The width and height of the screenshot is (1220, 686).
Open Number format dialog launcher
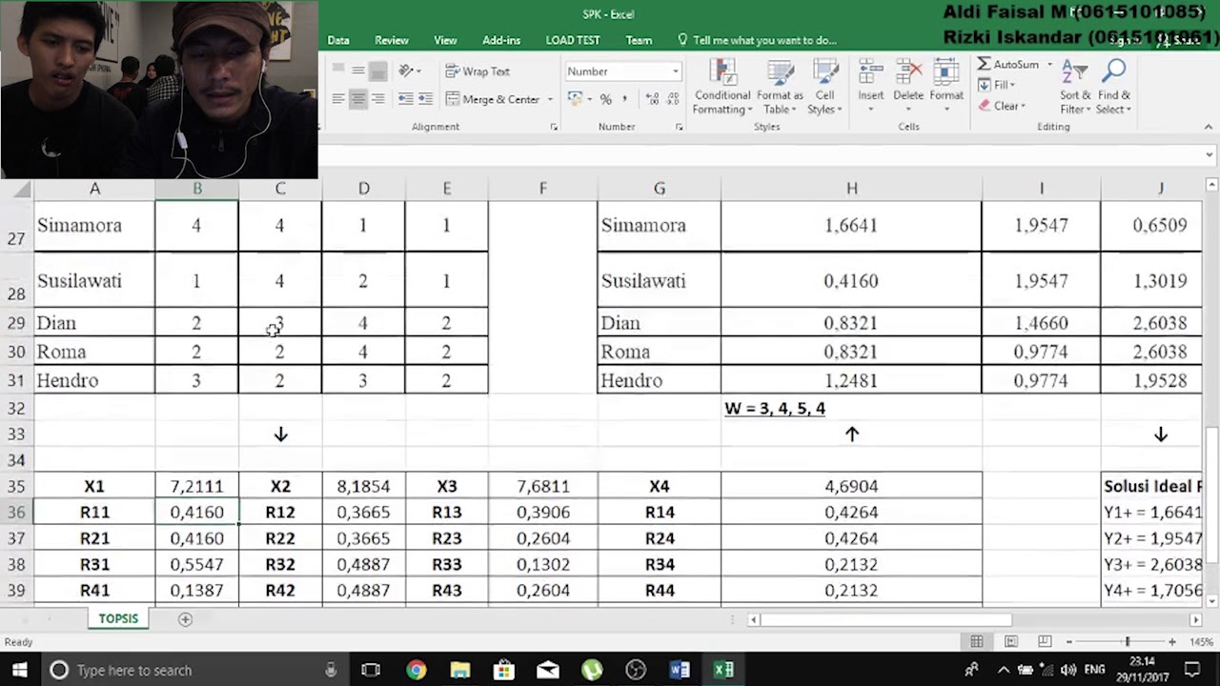[x=680, y=127]
